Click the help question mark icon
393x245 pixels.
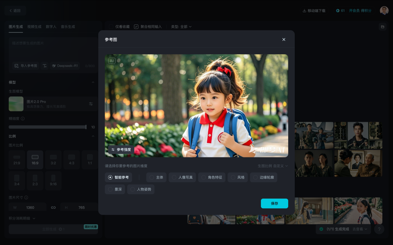pos(379,229)
